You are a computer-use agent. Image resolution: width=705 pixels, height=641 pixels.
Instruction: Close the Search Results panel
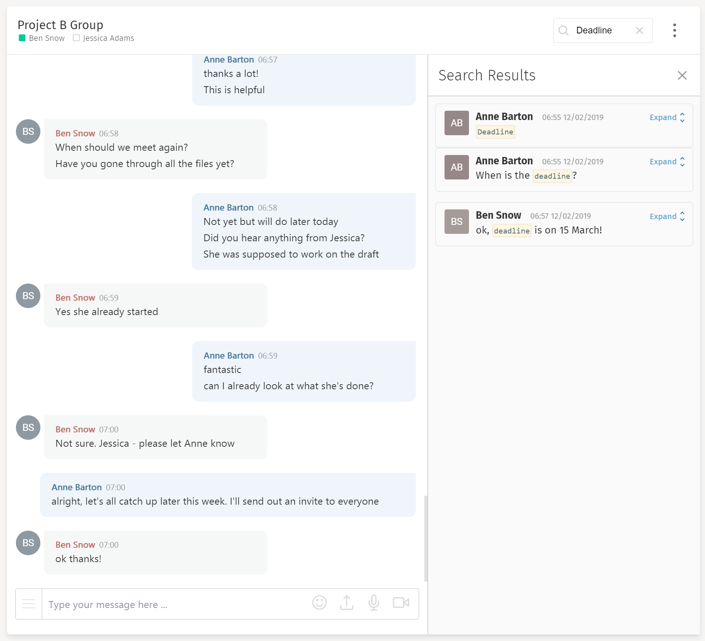682,75
